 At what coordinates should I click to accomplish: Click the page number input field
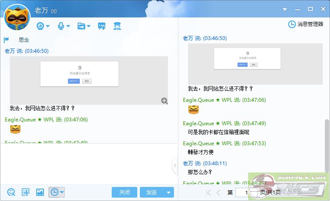click(x=246, y=192)
